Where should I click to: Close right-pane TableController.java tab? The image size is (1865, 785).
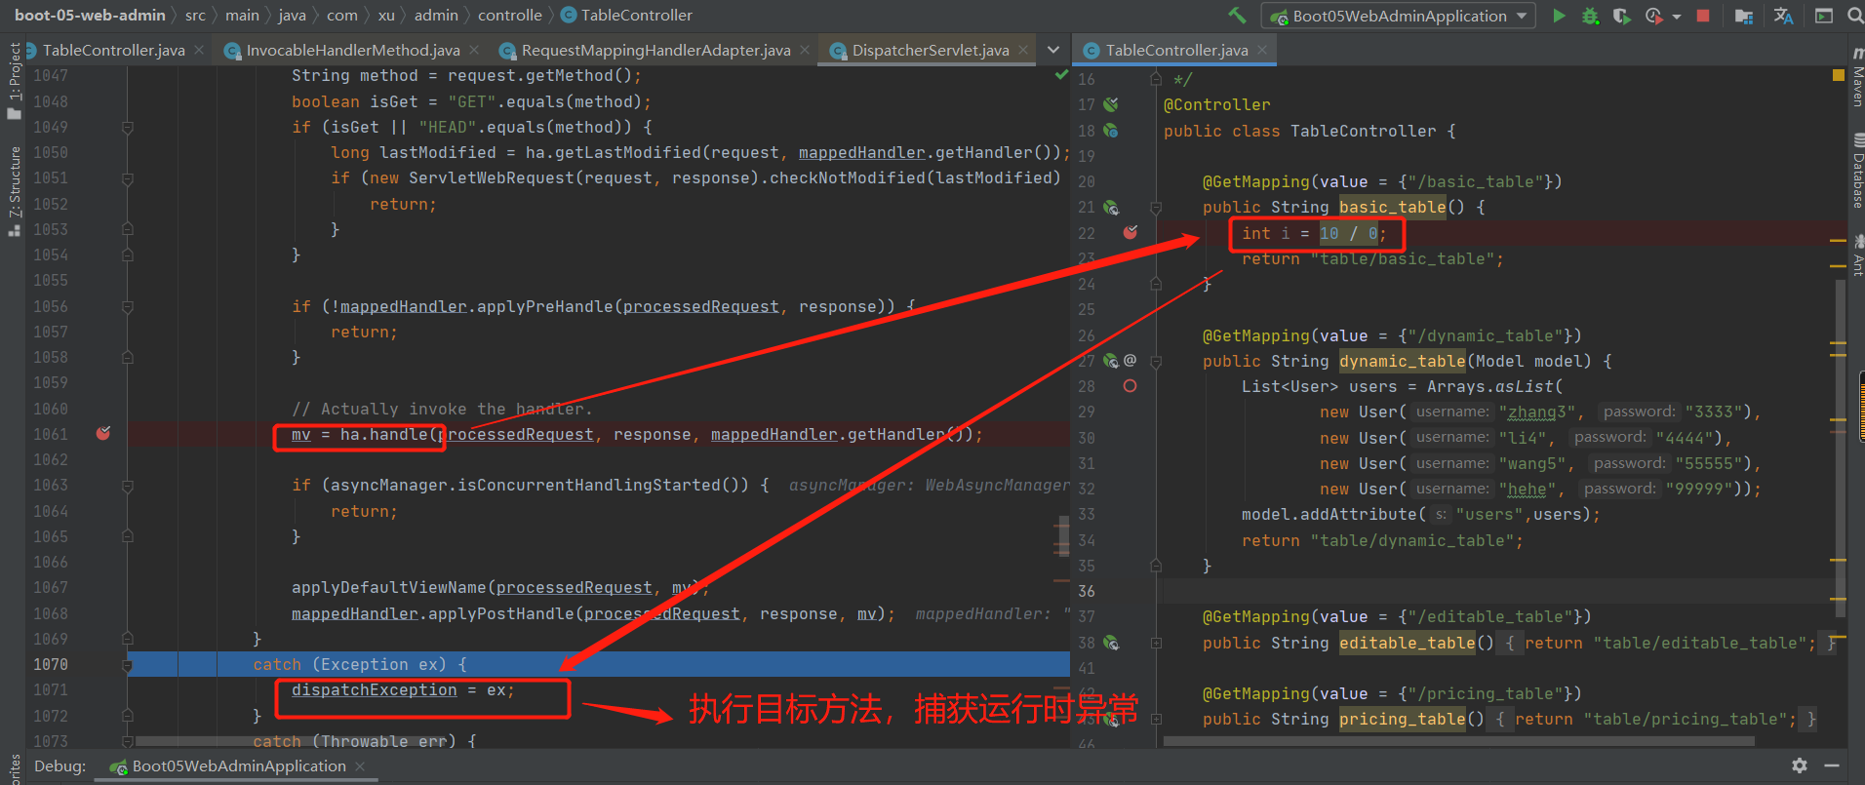pyautogui.click(x=1262, y=50)
